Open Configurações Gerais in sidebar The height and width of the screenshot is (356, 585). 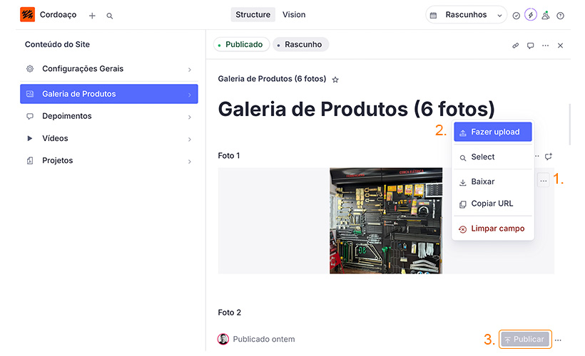[x=109, y=69]
